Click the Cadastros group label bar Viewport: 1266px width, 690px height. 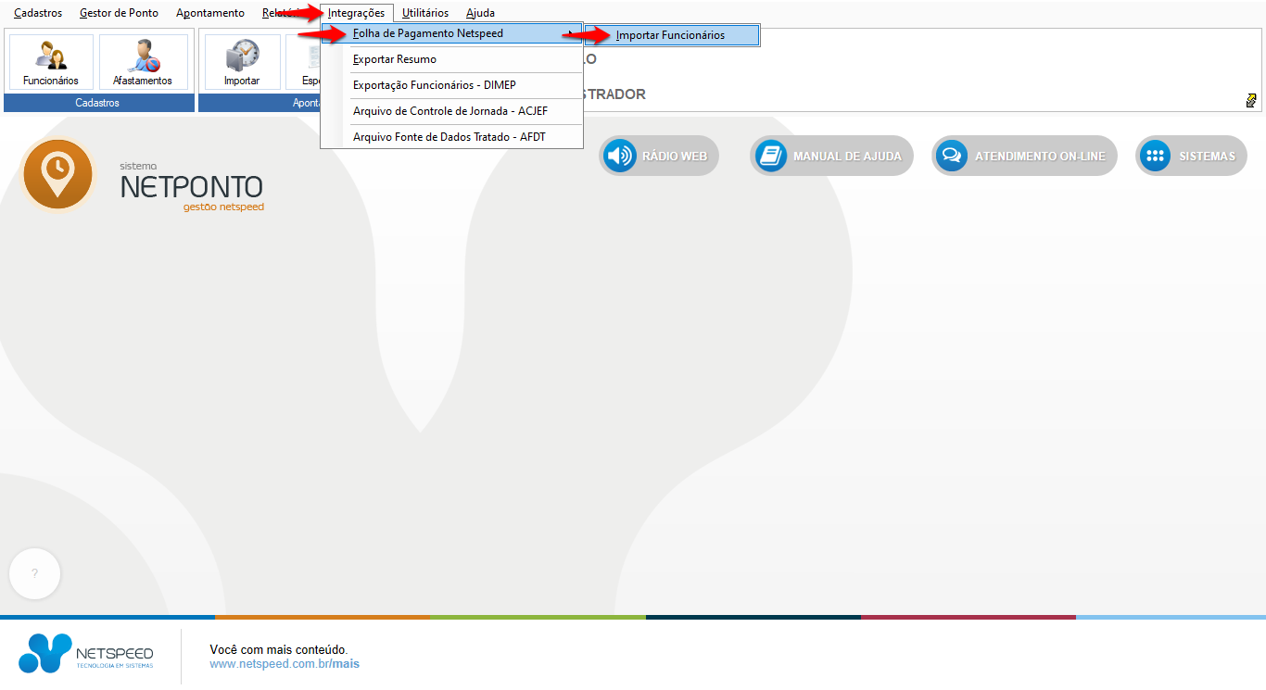(97, 103)
